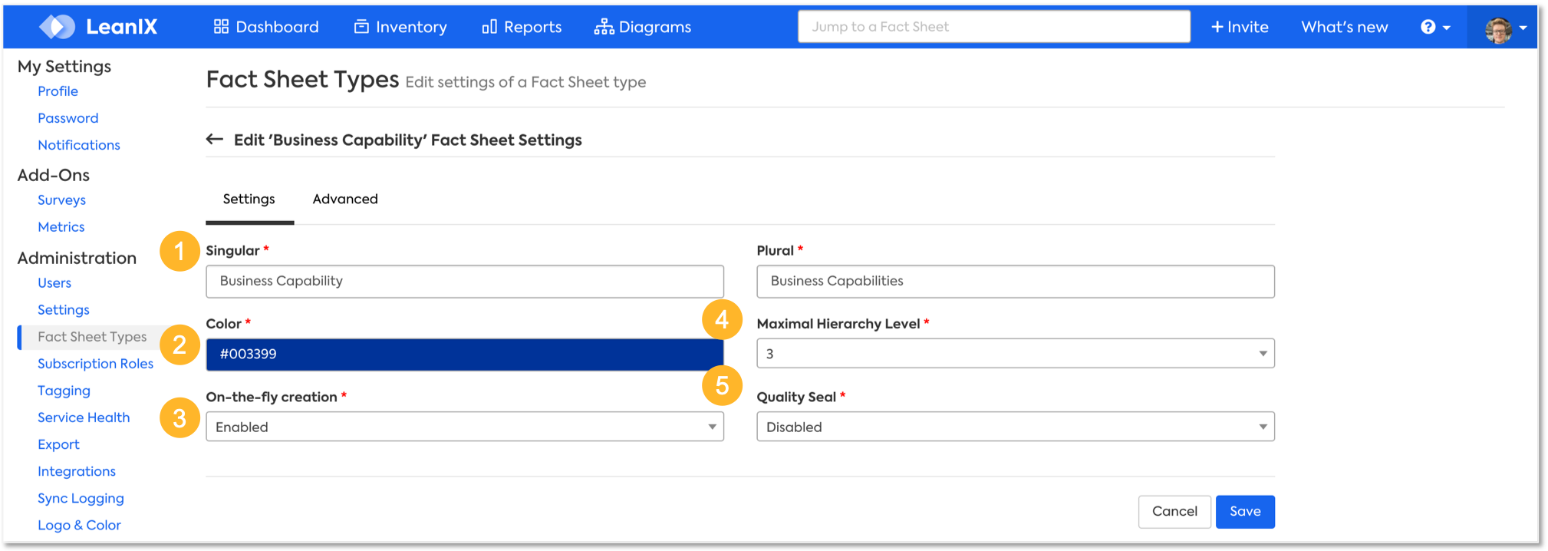The width and height of the screenshot is (1548, 551).
Task: Open the Quality Seal dropdown
Action: pos(1016,427)
